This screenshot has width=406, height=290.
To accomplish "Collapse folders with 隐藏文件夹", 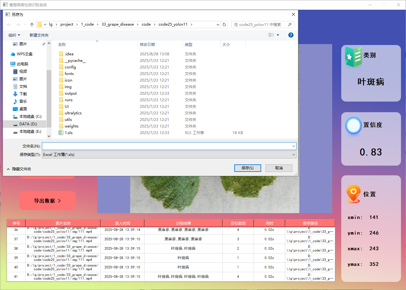I will (x=19, y=169).
